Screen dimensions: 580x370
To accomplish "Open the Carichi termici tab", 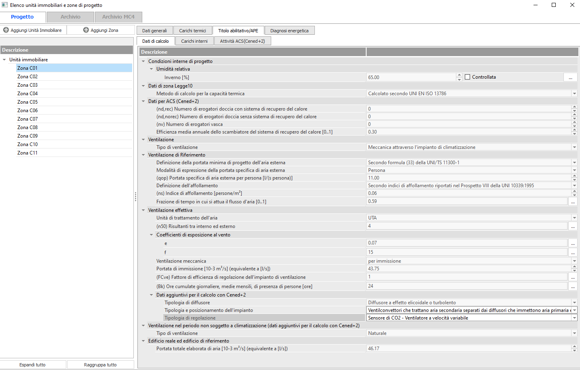I will [192, 31].
